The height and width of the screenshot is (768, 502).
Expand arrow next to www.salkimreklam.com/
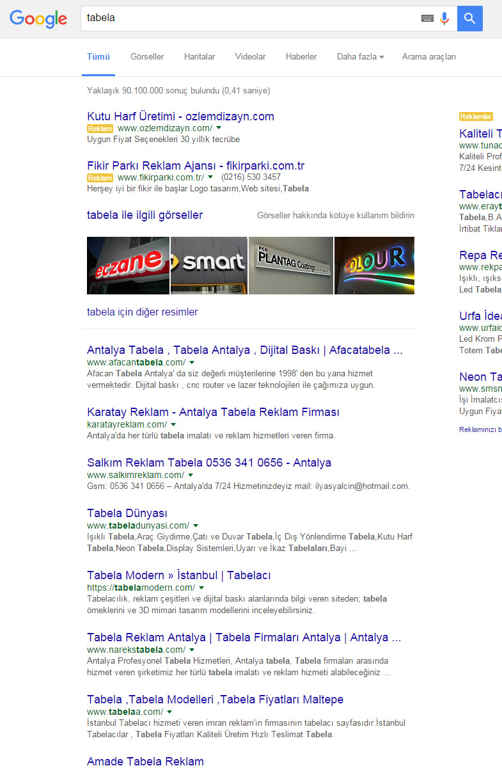[x=190, y=475]
